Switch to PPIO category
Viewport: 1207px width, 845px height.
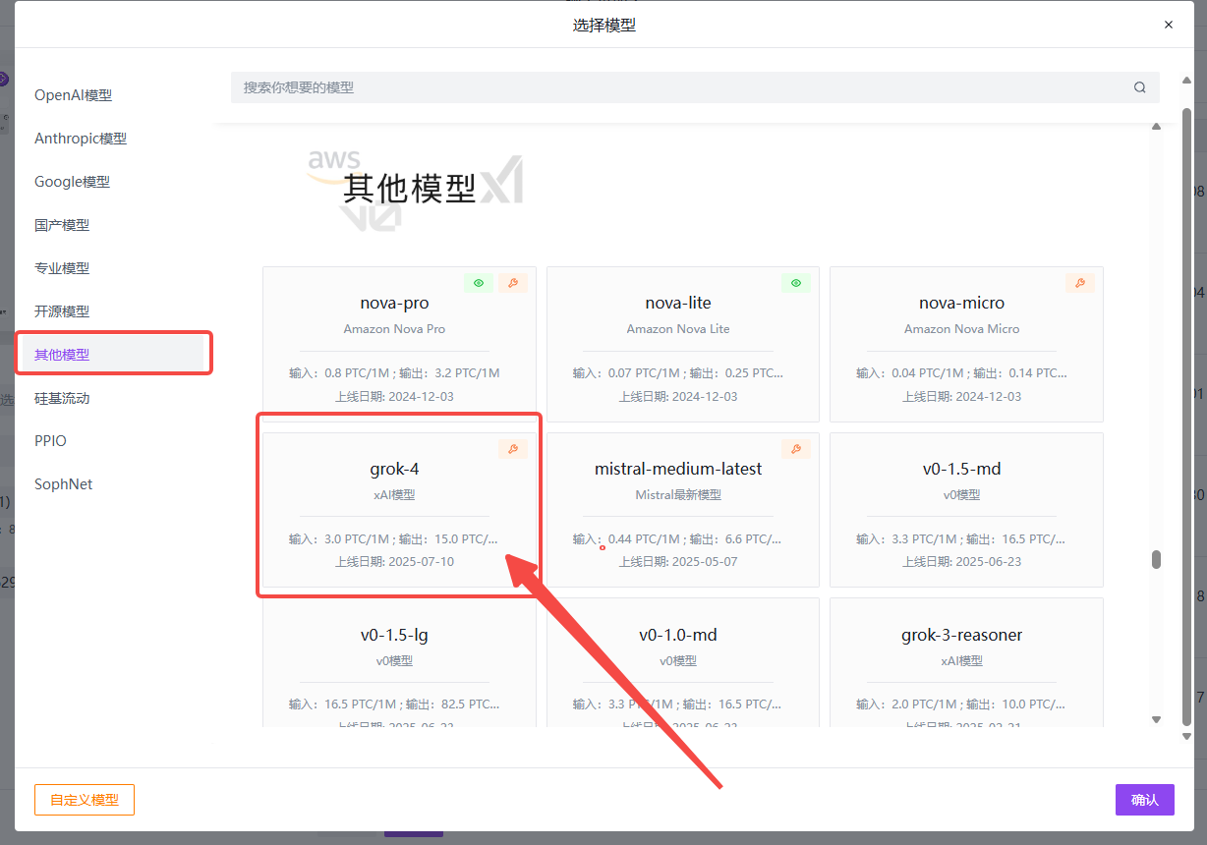pos(50,441)
